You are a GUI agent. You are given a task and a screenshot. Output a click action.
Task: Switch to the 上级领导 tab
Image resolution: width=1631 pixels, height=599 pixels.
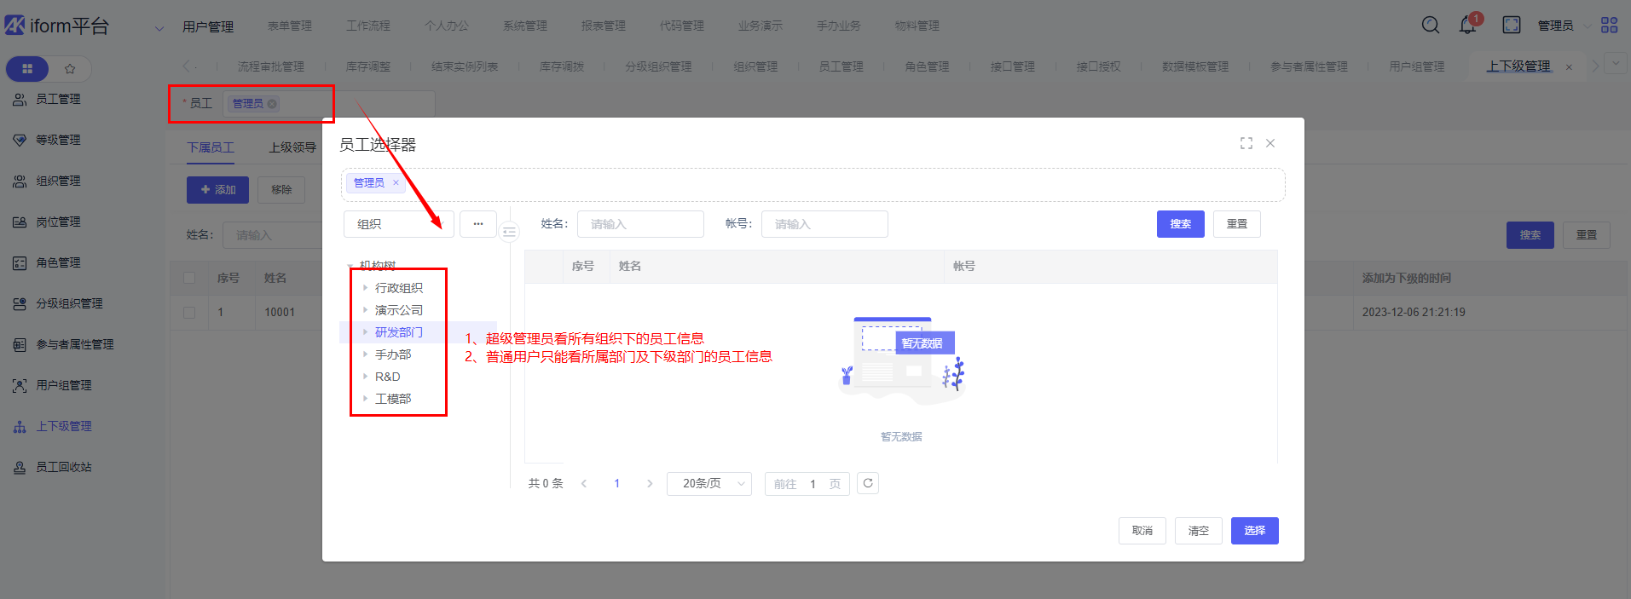(x=292, y=147)
